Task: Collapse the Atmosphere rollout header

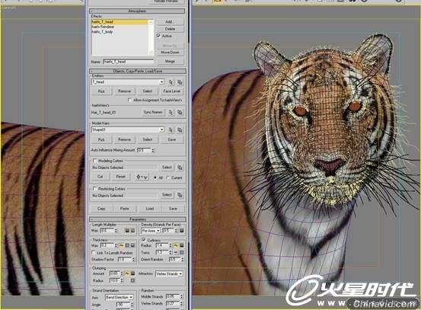Action: (137, 11)
